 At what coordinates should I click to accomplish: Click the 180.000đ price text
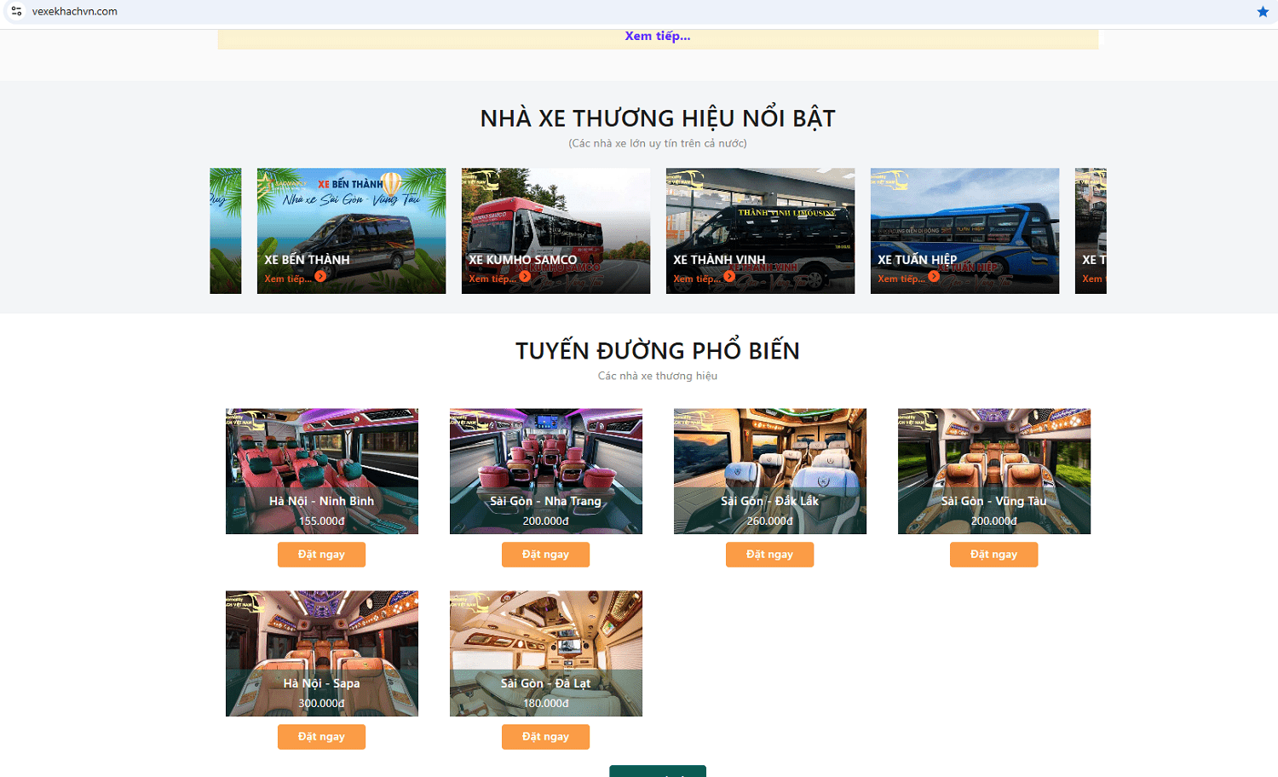pos(546,704)
